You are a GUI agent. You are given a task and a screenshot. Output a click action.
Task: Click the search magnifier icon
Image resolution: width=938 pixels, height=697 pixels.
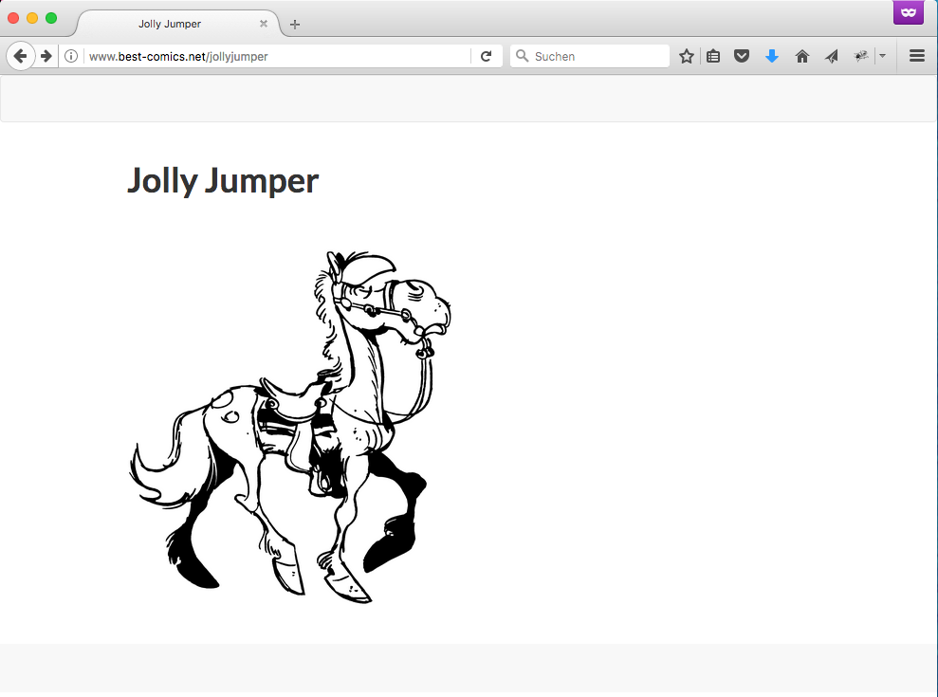click(x=523, y=56)
